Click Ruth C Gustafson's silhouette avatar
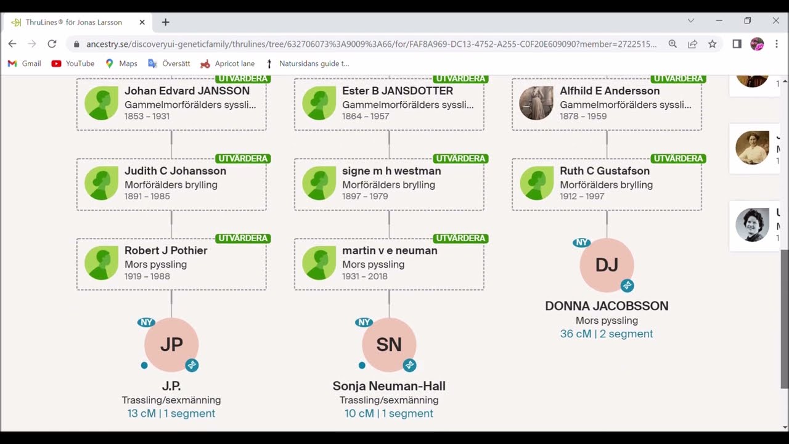789x444 pixels. tap(536, 183)
